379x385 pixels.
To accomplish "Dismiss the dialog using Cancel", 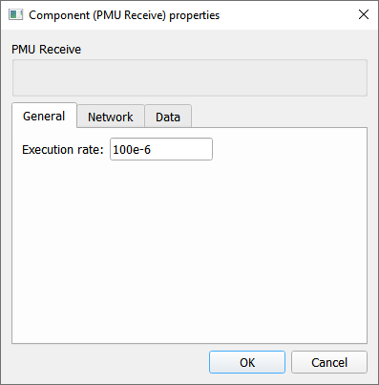I will (329, 362).
